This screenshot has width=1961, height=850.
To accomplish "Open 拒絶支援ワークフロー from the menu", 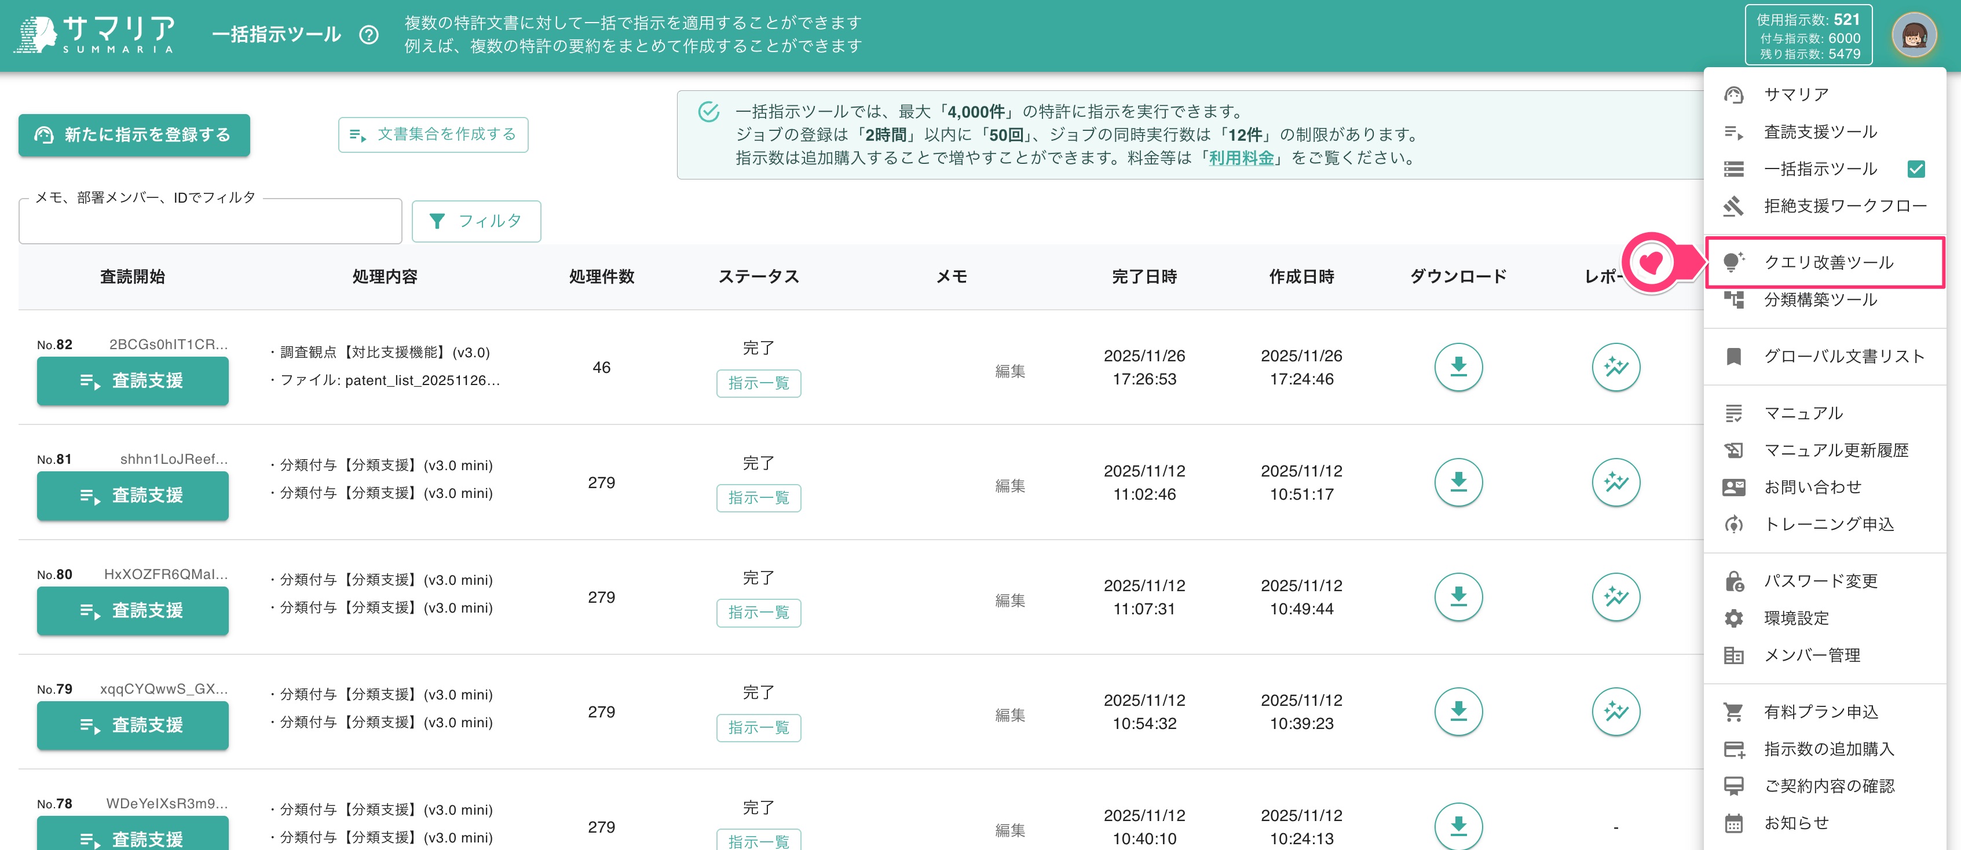I will click(x=1825, y=206).
